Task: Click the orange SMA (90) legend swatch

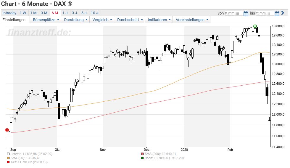Action: click(8, 158)
